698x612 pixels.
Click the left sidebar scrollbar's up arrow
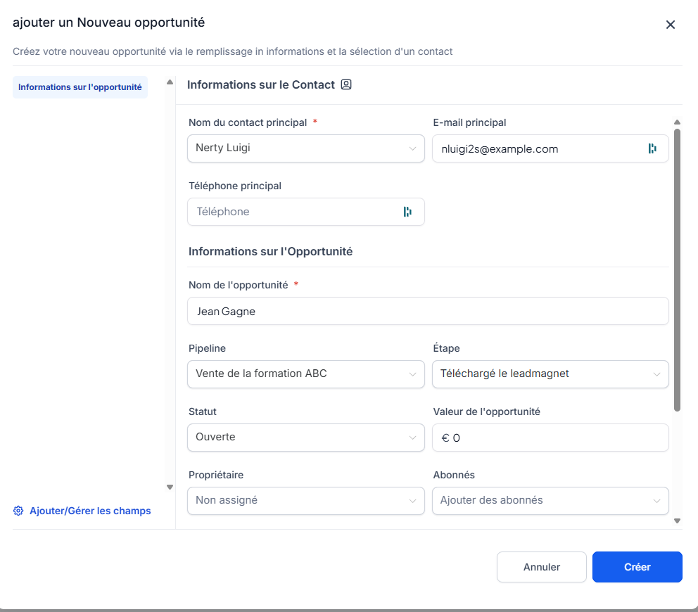click(x=170, y=82)
